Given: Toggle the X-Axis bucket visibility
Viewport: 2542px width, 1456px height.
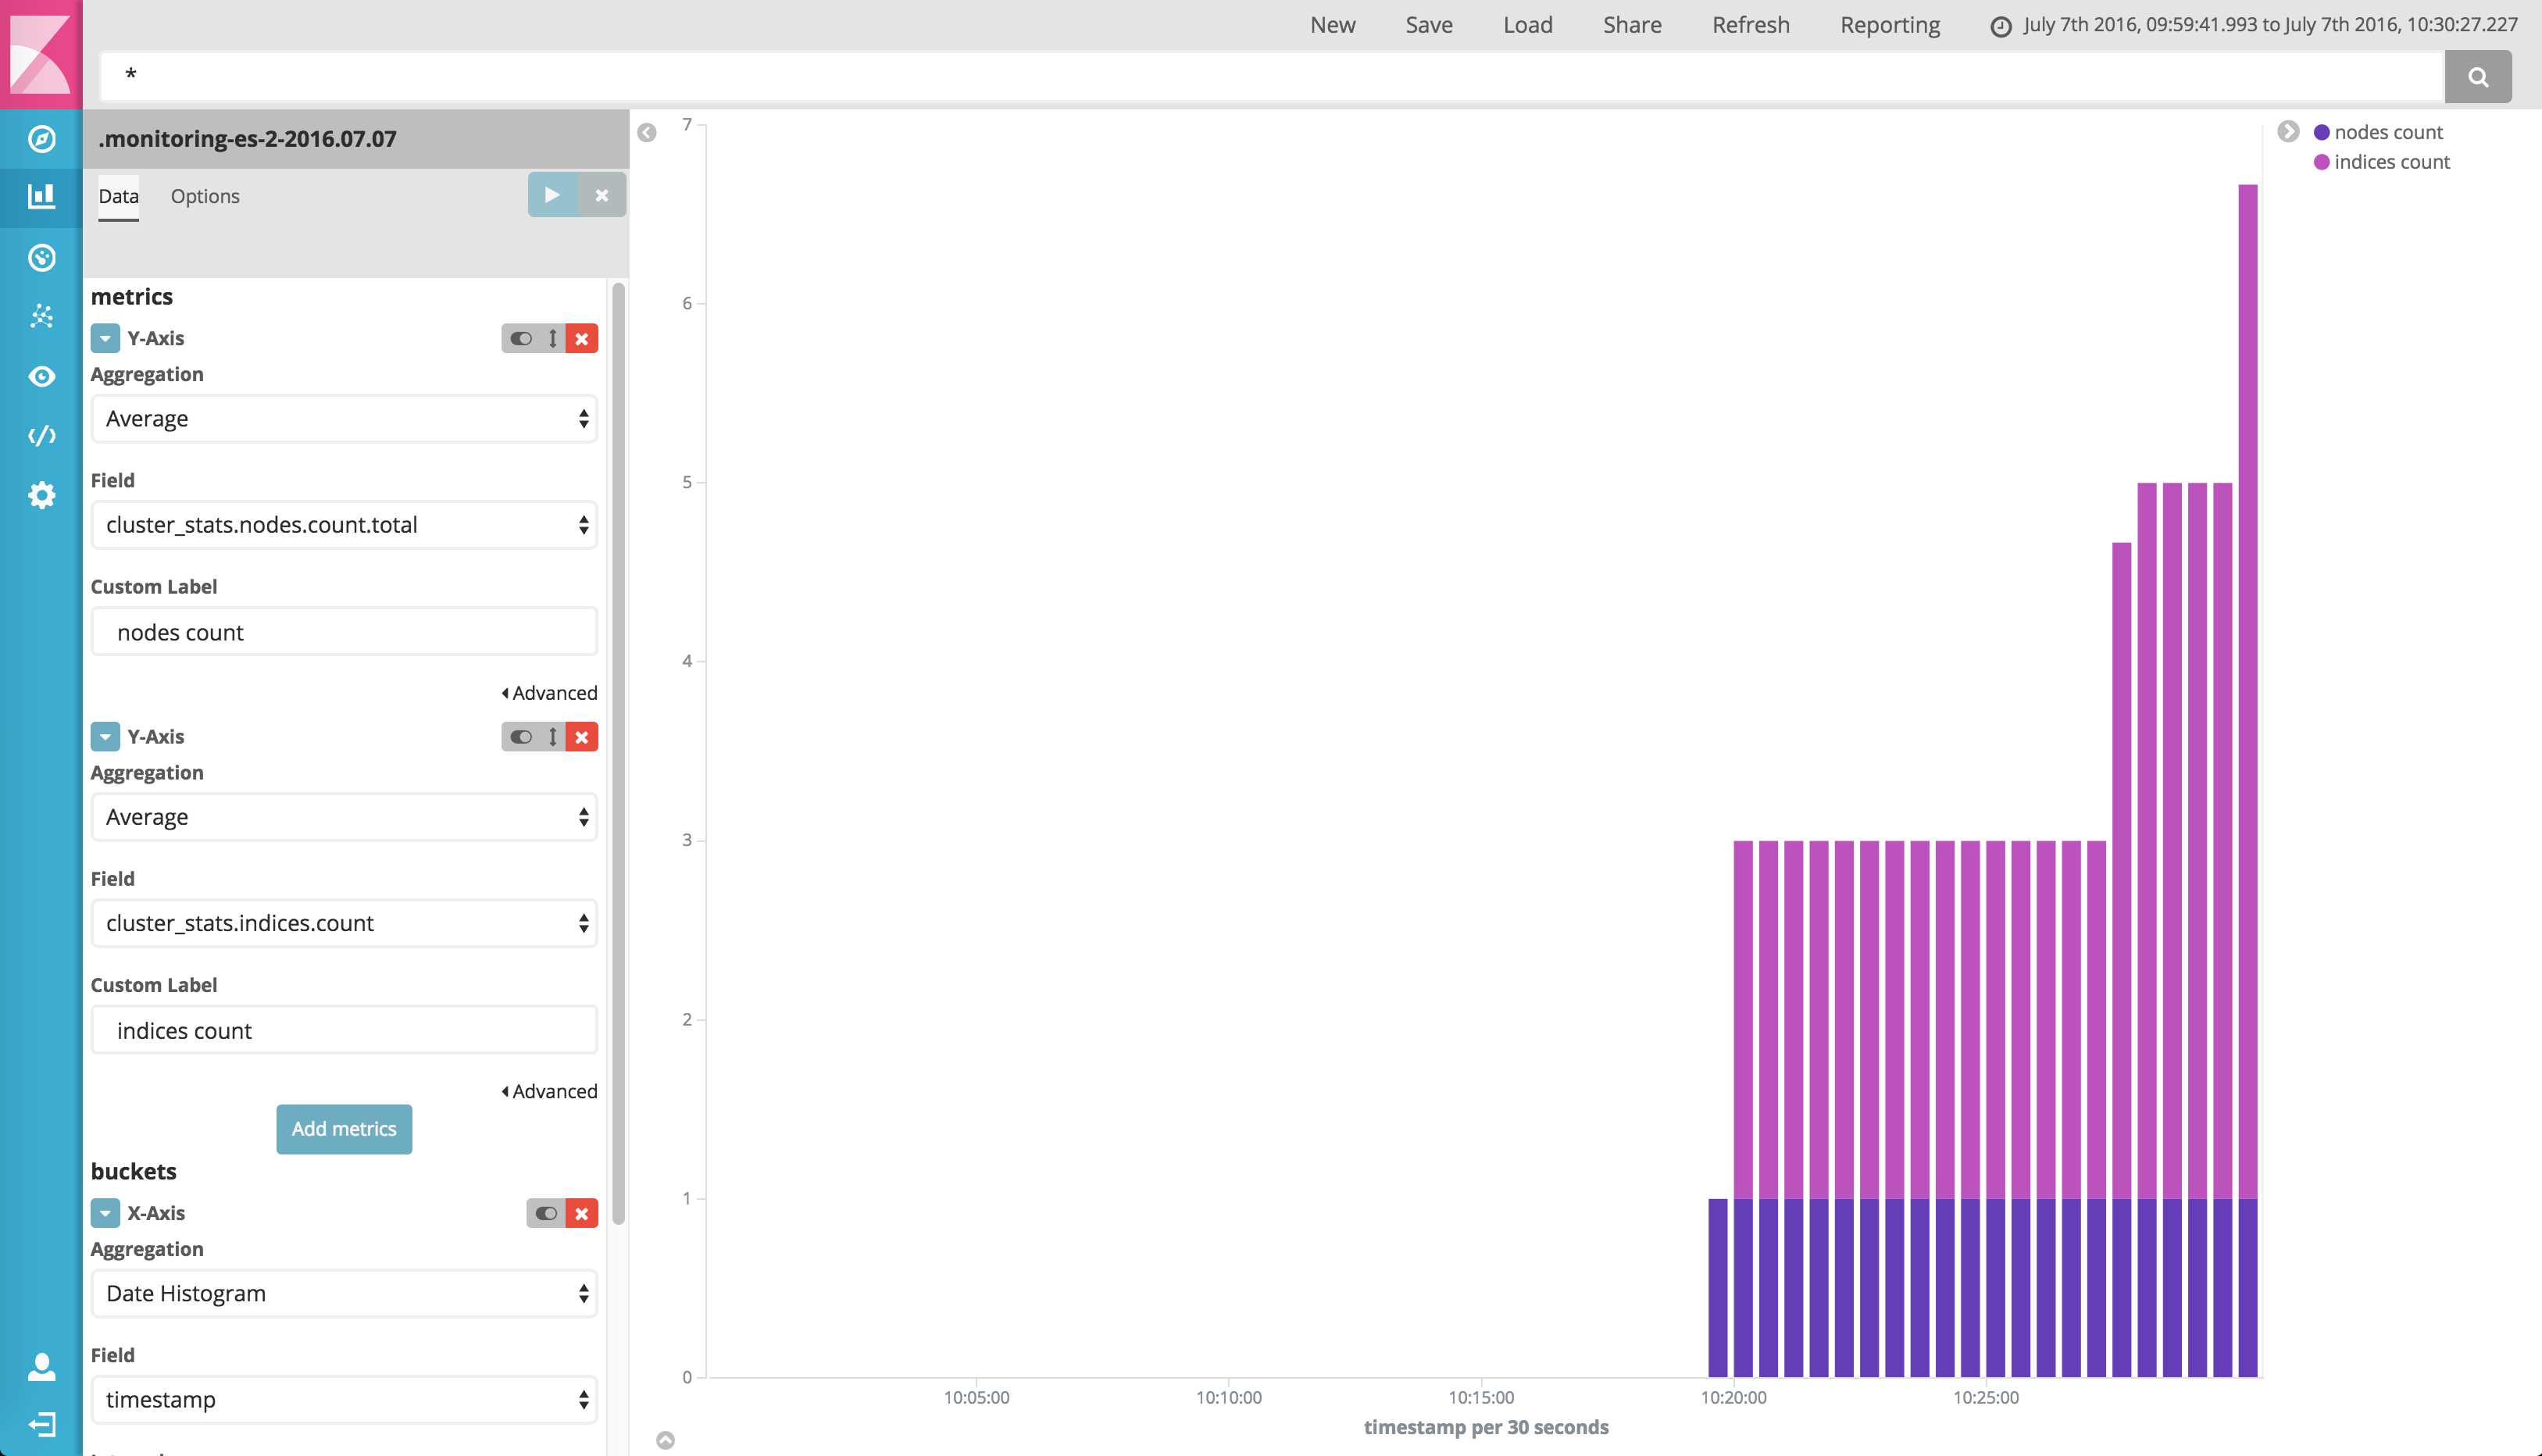Looking at the screenshot, I should coord(547,1212).
